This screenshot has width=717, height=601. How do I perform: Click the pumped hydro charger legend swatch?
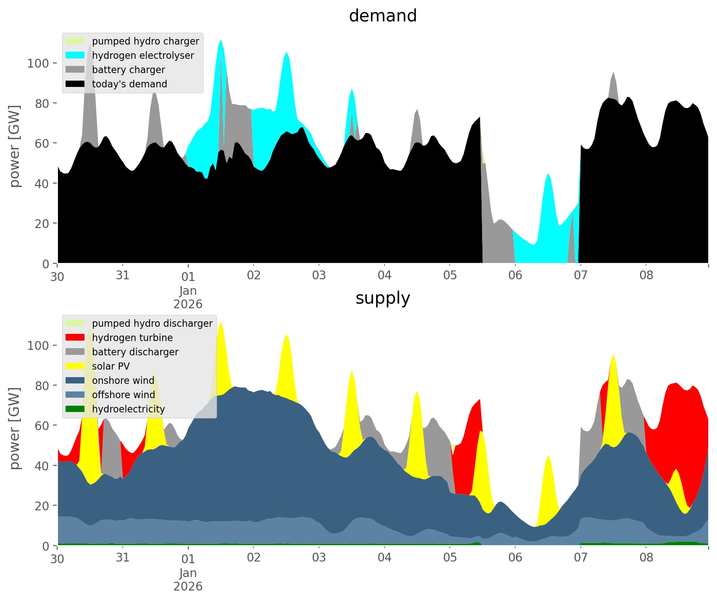[x=75, y=41]
